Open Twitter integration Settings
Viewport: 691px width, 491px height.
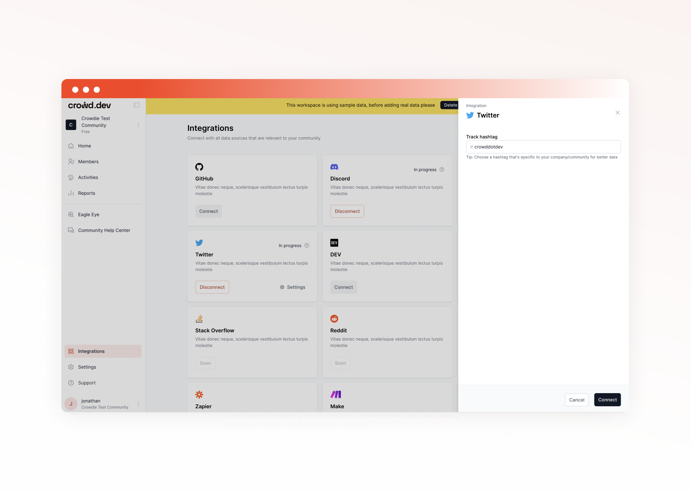293,287
